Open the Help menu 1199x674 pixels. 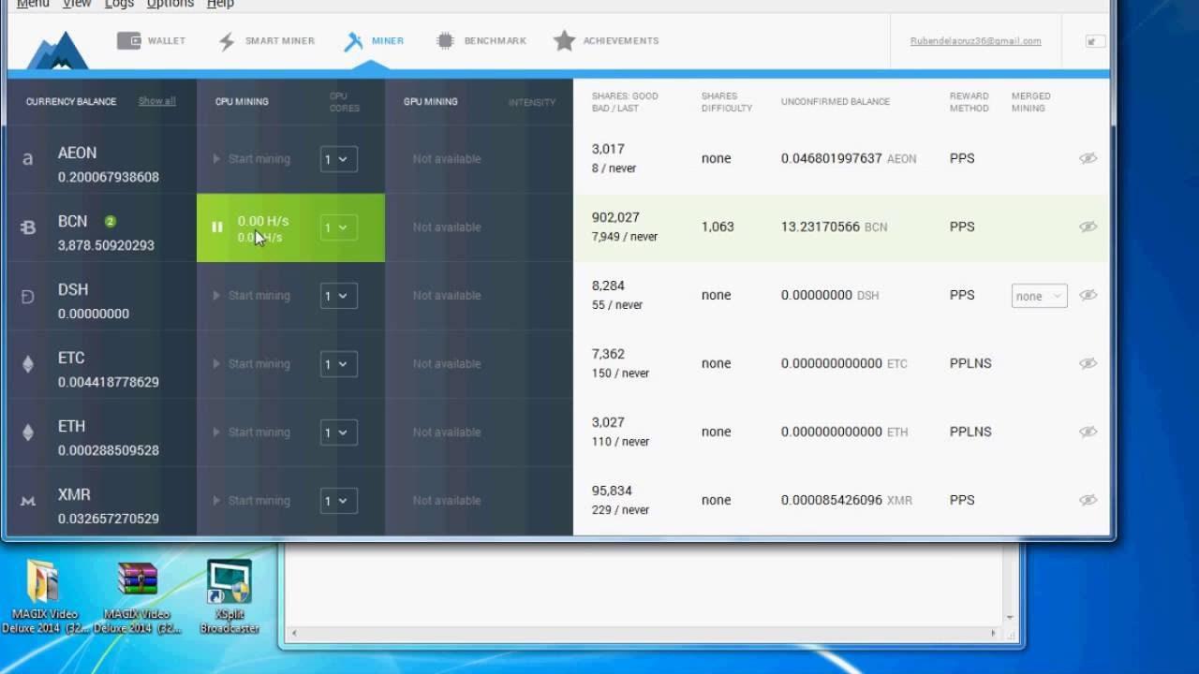pyautogui.click(x=220, y=4)
